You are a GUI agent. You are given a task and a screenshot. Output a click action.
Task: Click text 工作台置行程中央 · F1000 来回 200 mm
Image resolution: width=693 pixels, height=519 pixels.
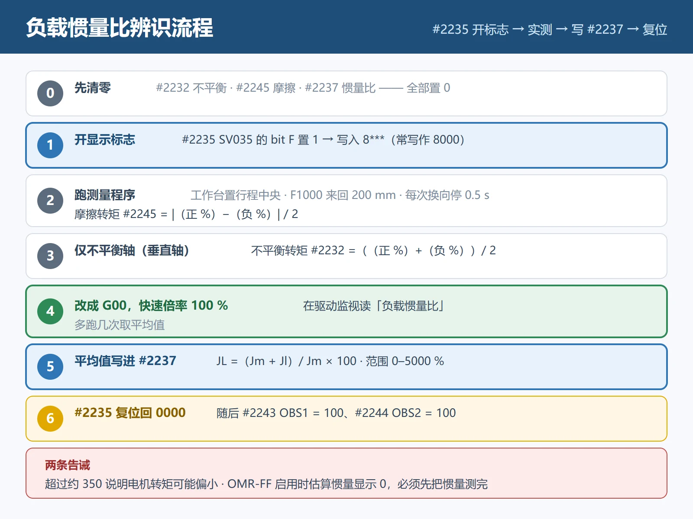click(293, 195)
